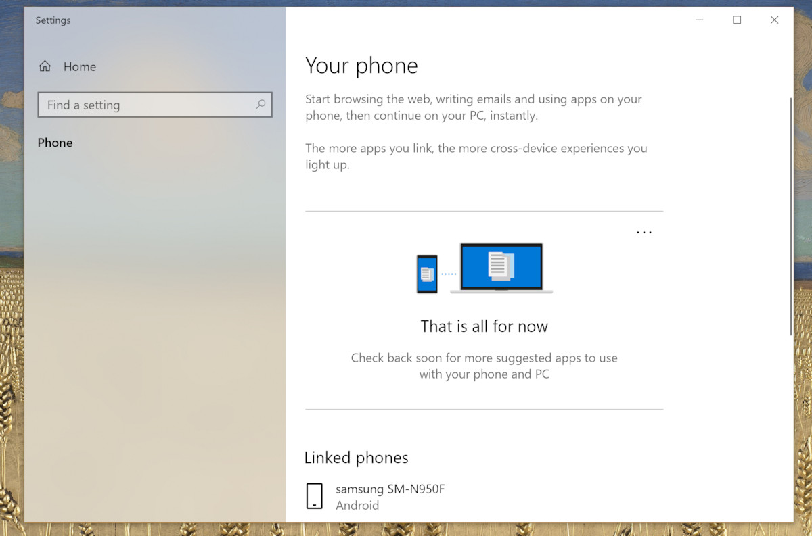This screenshot has height=536, width=812.
Task: Click the more apps you link paragraph
Action: coord(476,156)
